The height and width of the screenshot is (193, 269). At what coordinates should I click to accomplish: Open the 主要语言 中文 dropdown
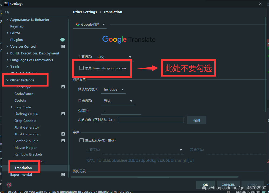coord(115,57)
